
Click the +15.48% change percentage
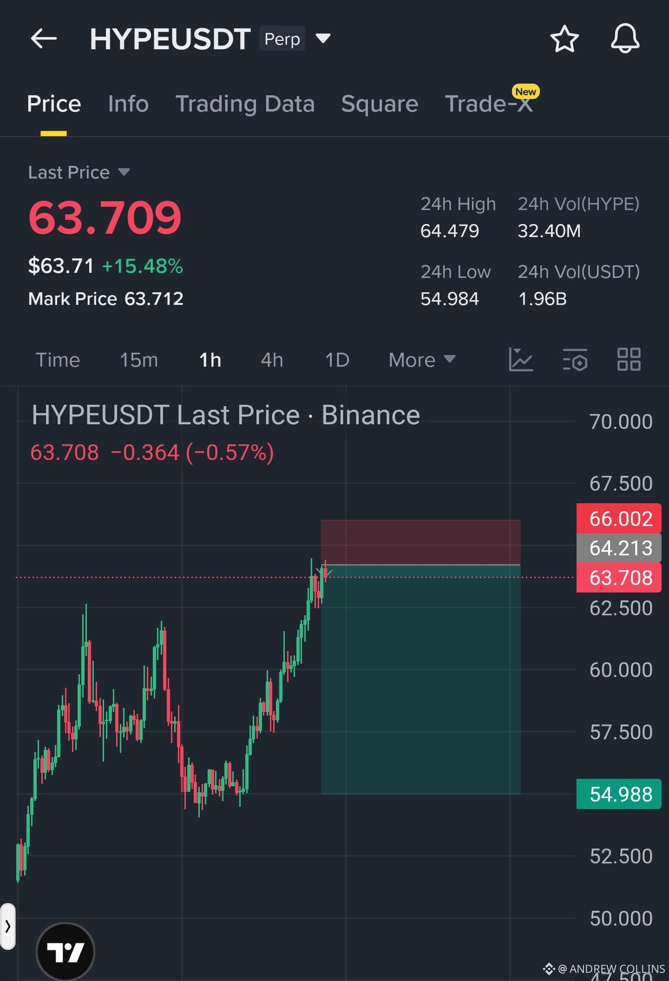click(143, 266)
